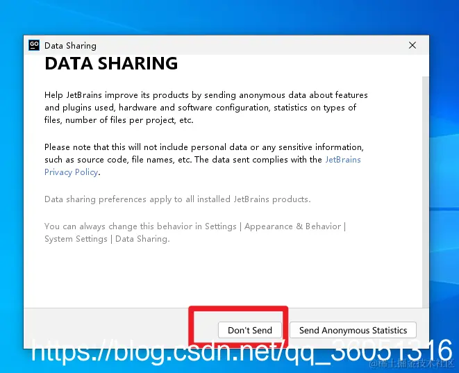Image resolution: width=459 pixels, height=373 pixels.
Task: Close the Data Sharing dialog
Action: (x=412, y=45)
